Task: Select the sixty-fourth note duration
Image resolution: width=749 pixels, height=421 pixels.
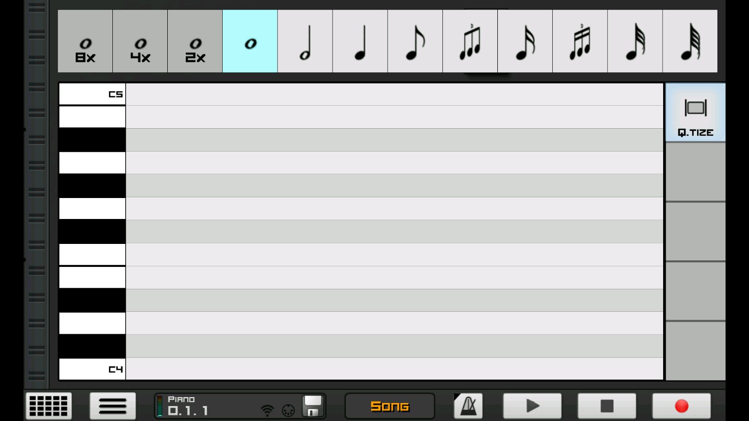Action: coord(690,41)
